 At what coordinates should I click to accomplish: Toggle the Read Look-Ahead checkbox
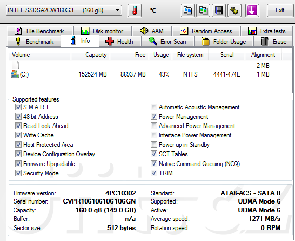tap(18, 126)
